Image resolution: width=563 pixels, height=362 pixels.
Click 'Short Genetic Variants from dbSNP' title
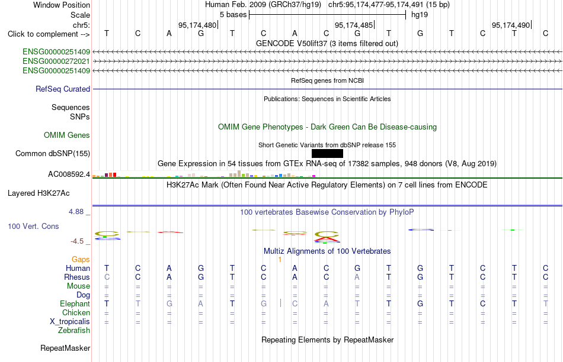[327, 145]
